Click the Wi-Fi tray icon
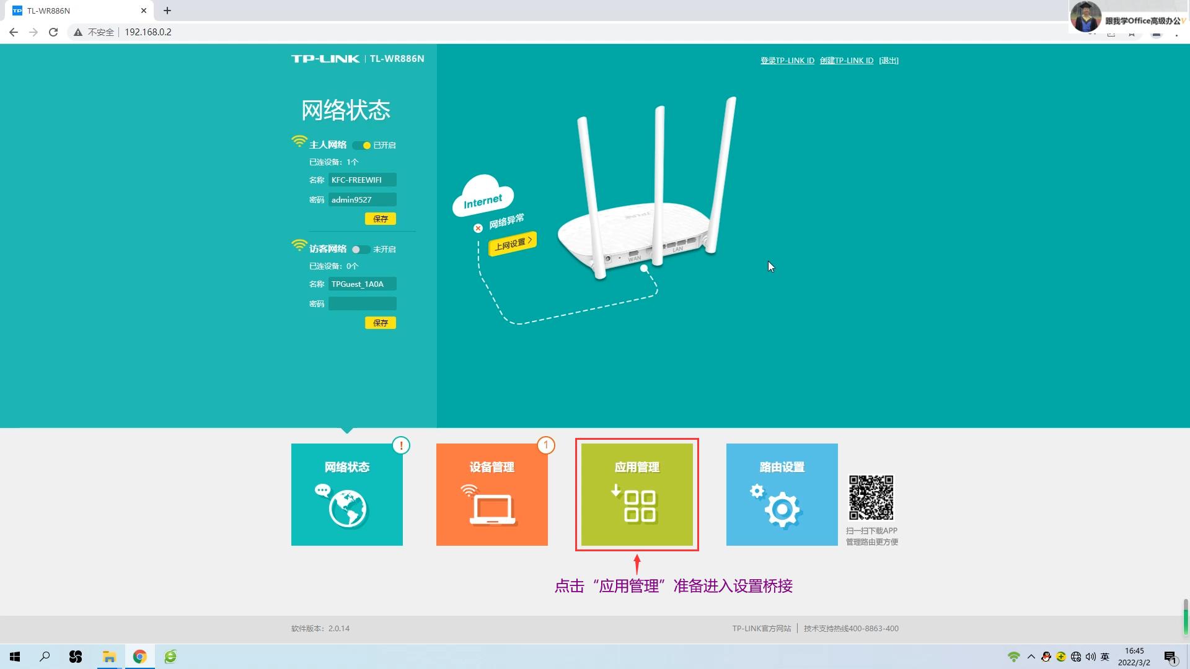1190x669 pixels. coord(1014,657)
